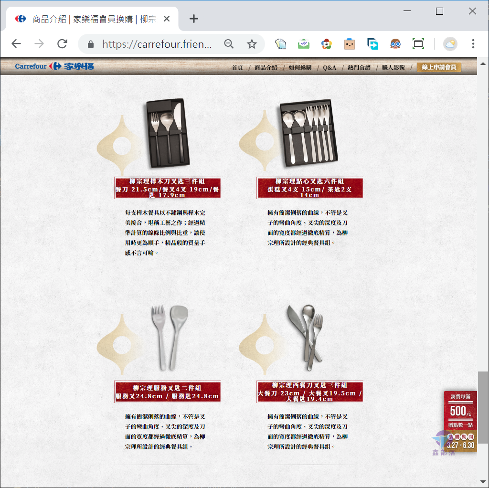Click the scrollbar down arrow

tap(483, 481)
